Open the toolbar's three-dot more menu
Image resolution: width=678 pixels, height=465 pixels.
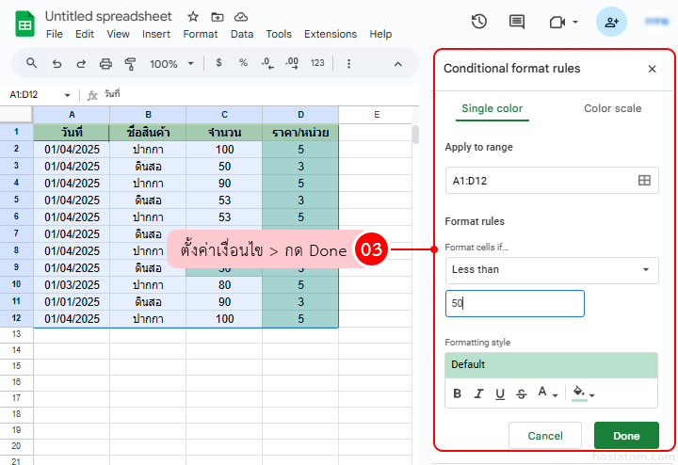coord(348,64)
